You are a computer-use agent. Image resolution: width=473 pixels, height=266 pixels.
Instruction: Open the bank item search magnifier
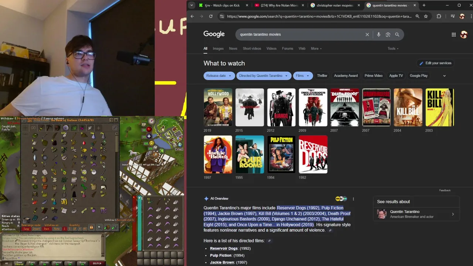99,227
